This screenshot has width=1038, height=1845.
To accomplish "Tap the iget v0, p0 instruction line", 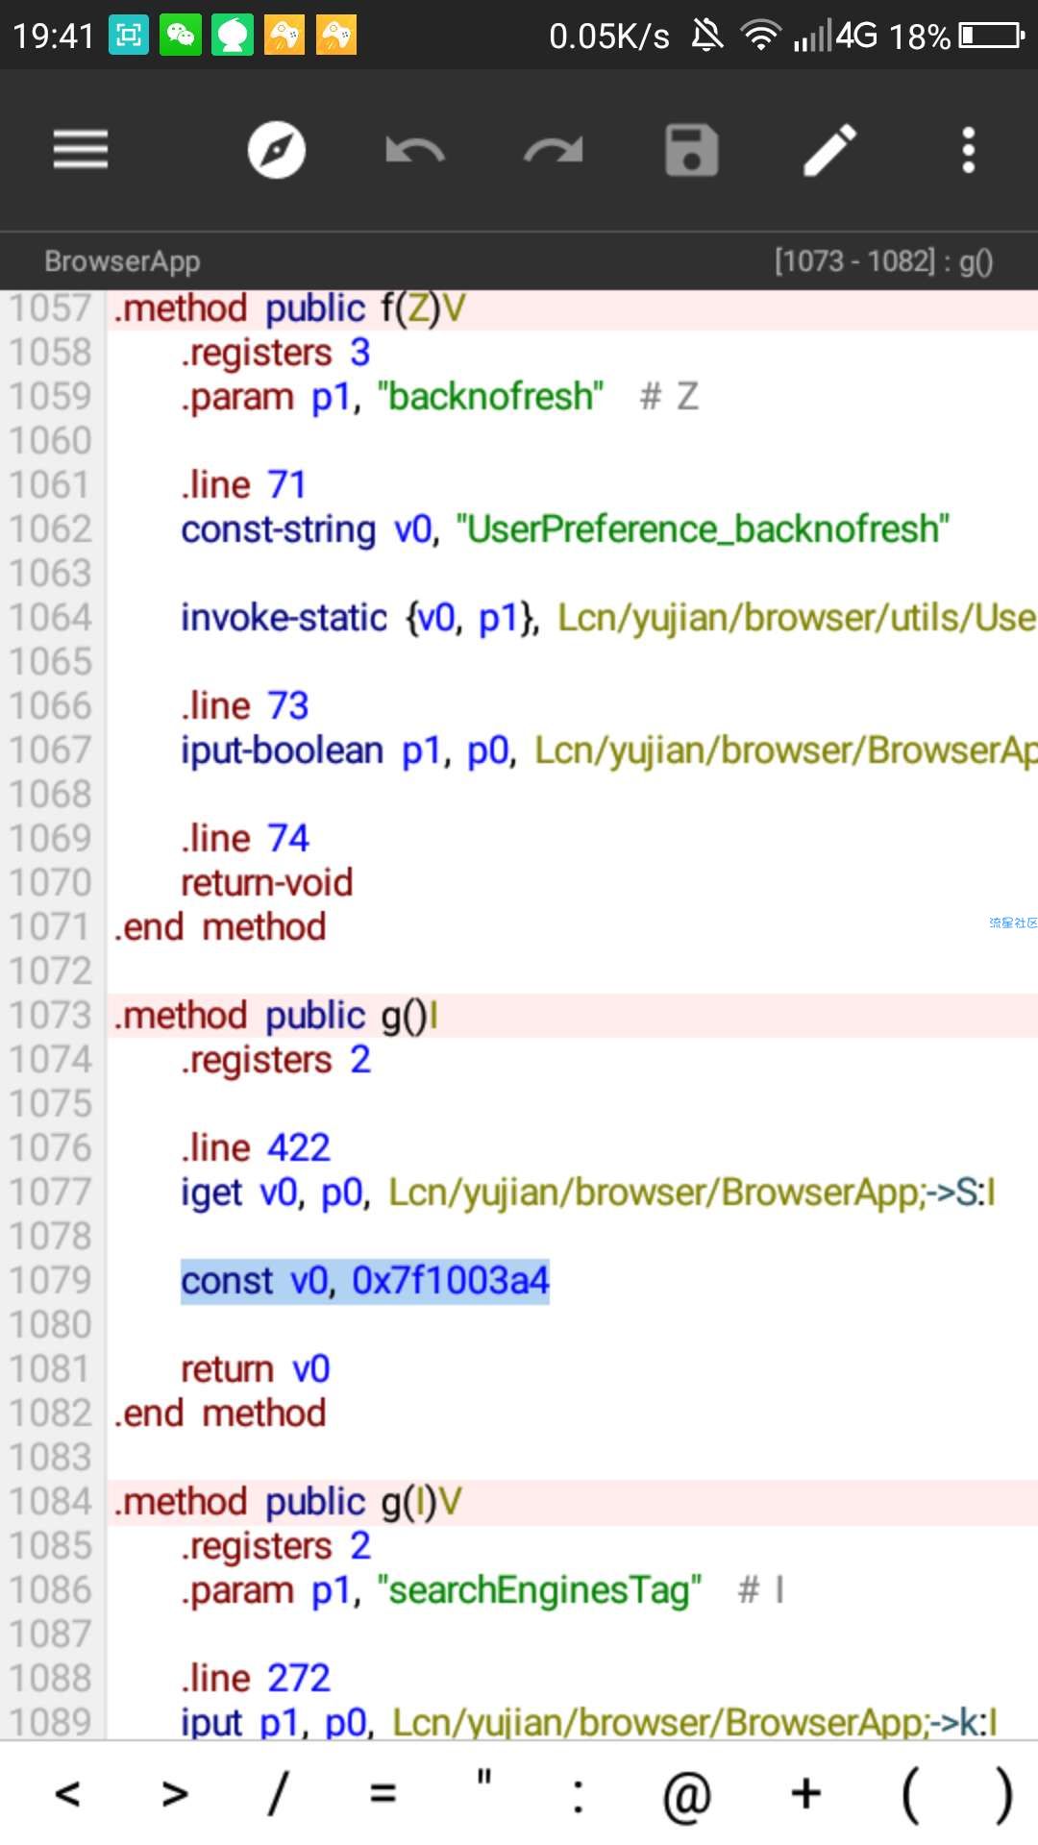I will point(588,1193).
